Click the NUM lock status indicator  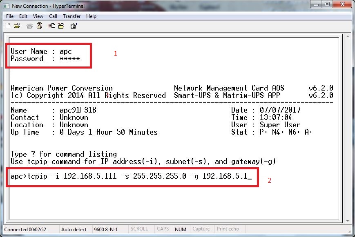coord(180,229)
